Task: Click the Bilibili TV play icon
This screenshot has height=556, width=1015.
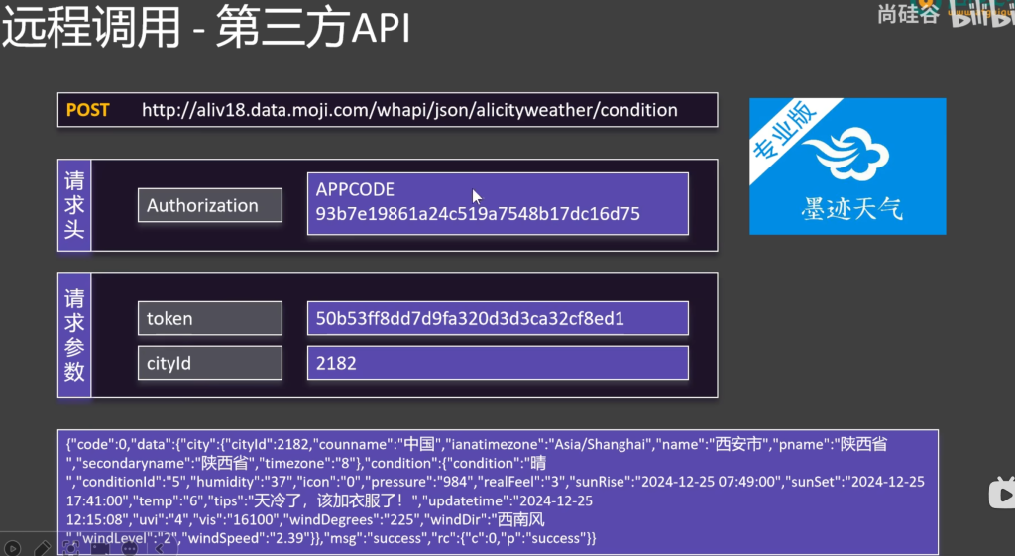Action: point(1003,493)
